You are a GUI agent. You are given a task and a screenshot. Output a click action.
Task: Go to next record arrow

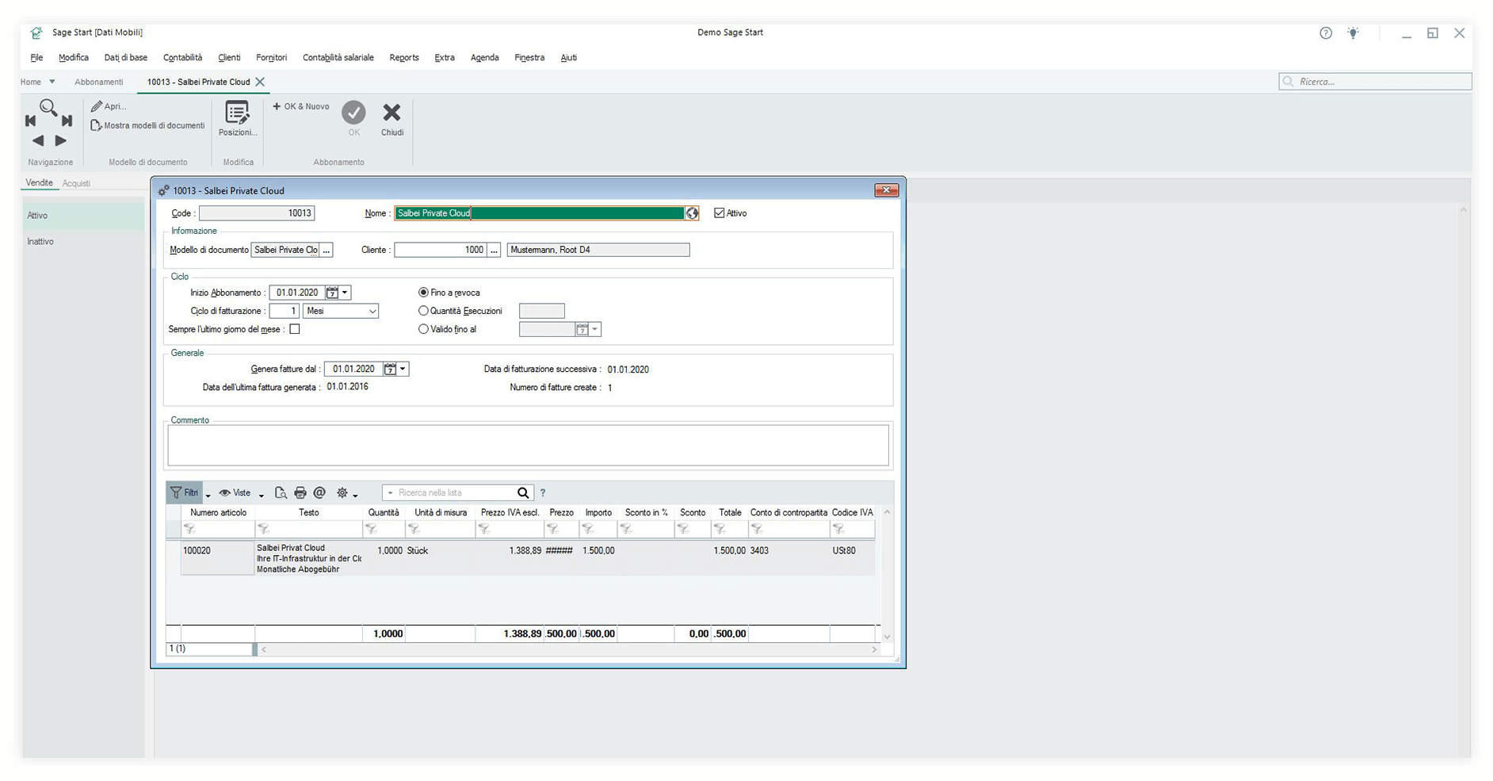tap(61, 140)
